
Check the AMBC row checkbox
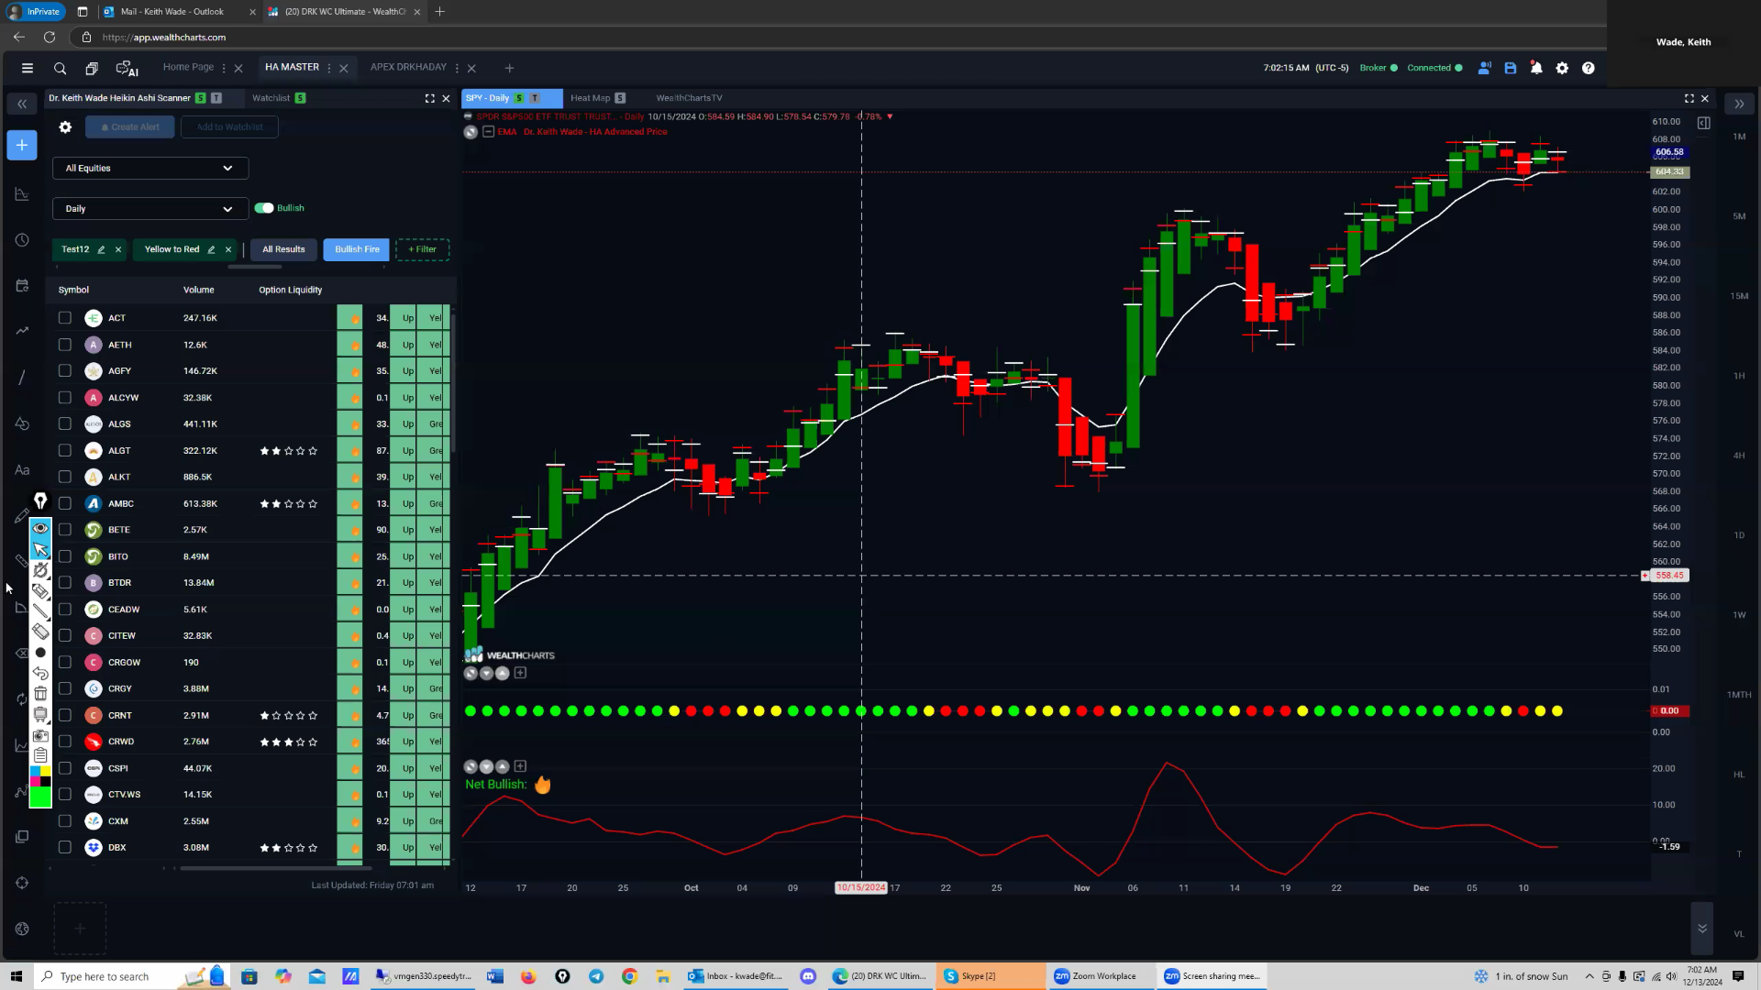point(64,503)
